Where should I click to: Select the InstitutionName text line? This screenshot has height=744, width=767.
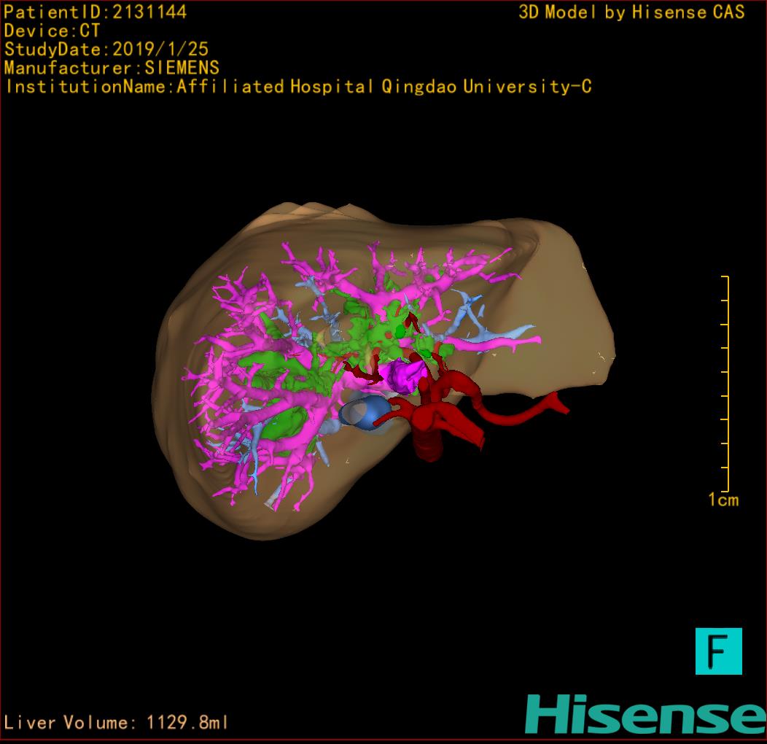297,87
